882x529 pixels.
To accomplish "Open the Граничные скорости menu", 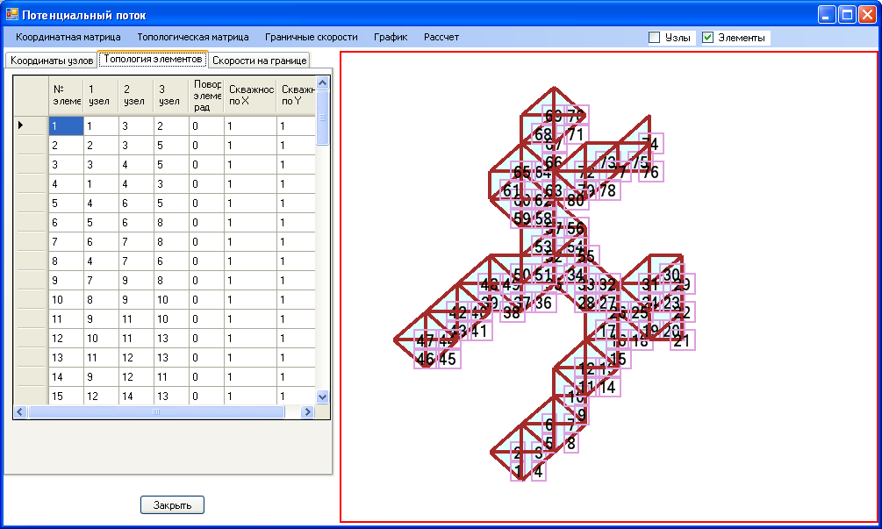I will [311, 37].
